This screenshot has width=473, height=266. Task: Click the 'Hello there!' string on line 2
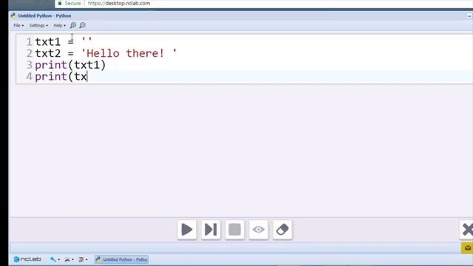pos(129,53)
